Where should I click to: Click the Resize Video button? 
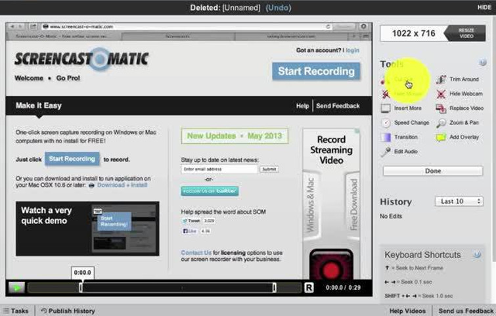(466, 34)
